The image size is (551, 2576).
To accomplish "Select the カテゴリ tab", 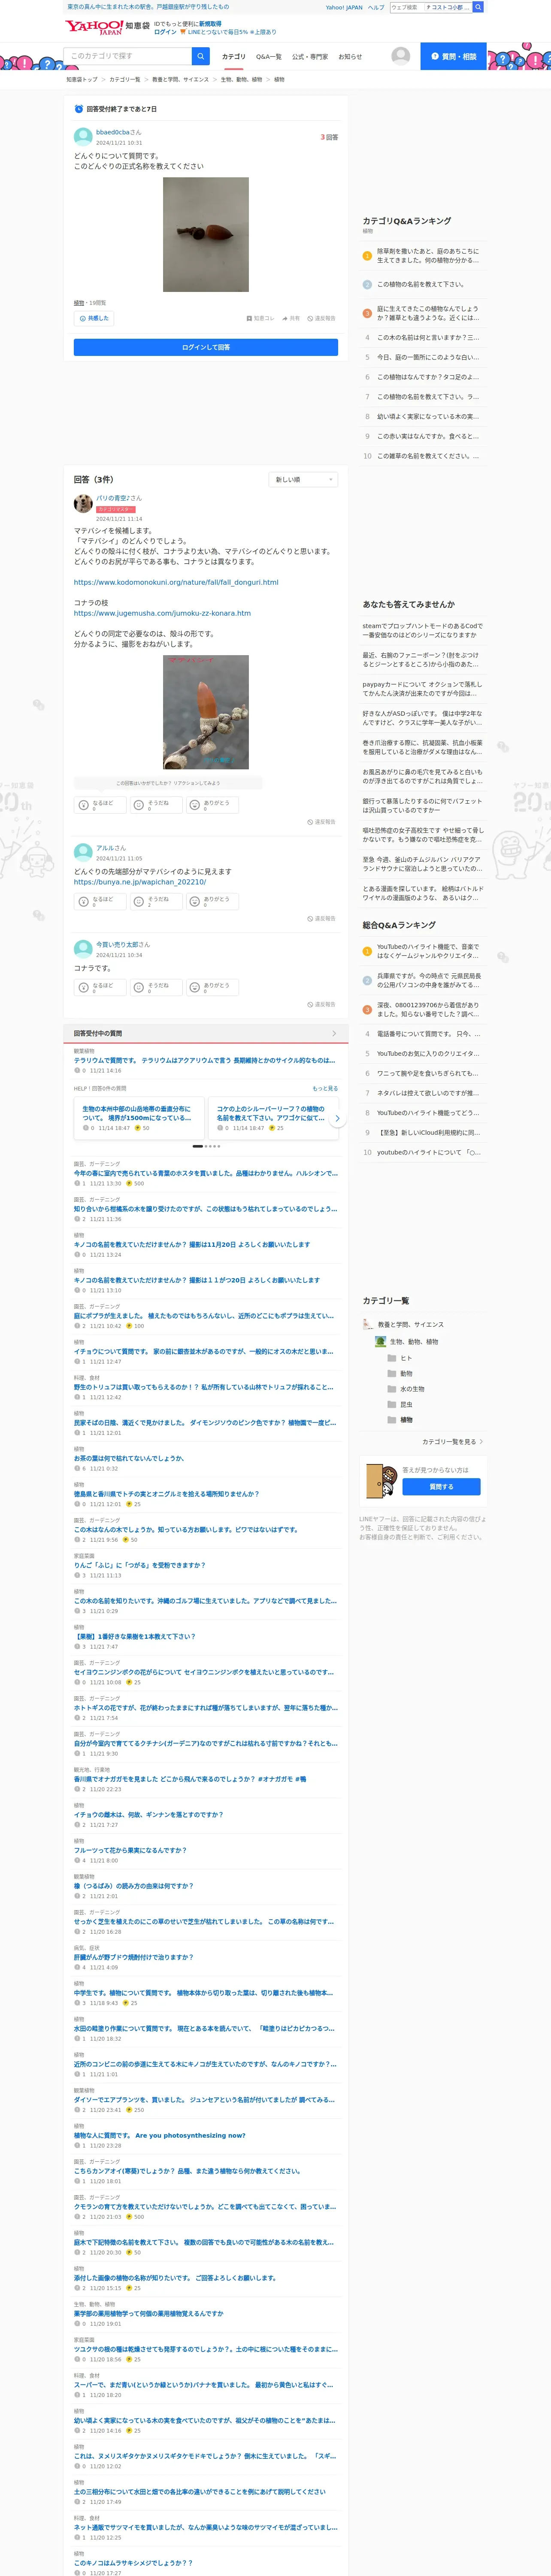I will [233, 57].
